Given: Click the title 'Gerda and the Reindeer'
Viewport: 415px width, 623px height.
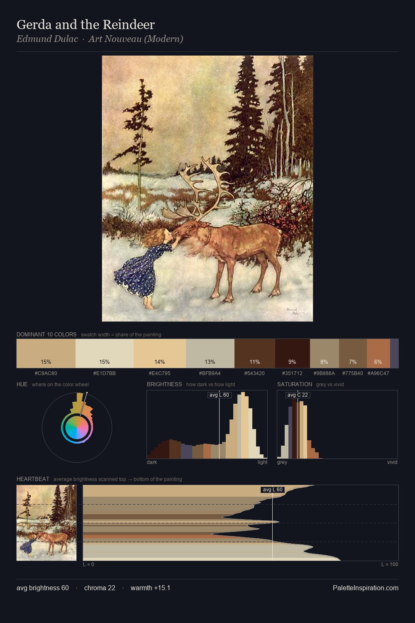Looking at the screenshot, I should pyautogui.click(x=85, y=25).
